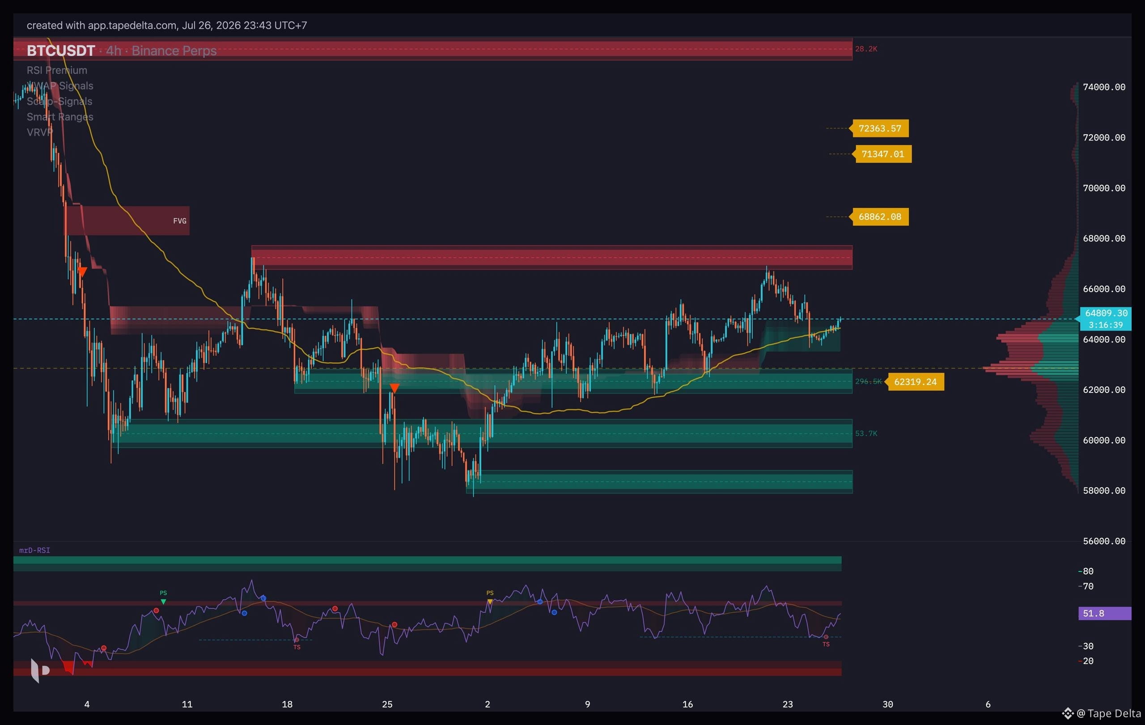Screen dimensions: 1145x725
Task: Click the 58000.00 price axis label
Action: point(1104,490)
